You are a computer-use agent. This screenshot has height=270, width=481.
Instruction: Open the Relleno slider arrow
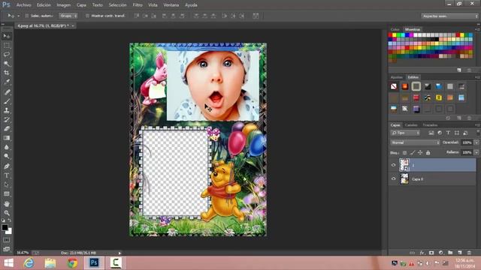pos(476,152)
